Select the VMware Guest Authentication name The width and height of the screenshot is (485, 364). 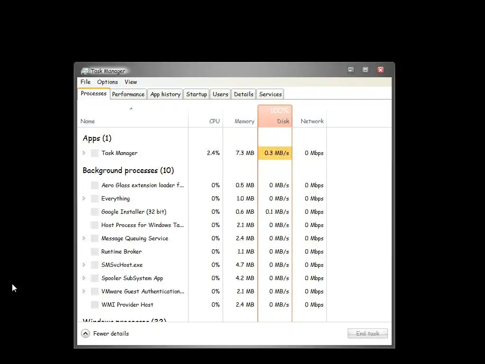click(x=143, y=291)
